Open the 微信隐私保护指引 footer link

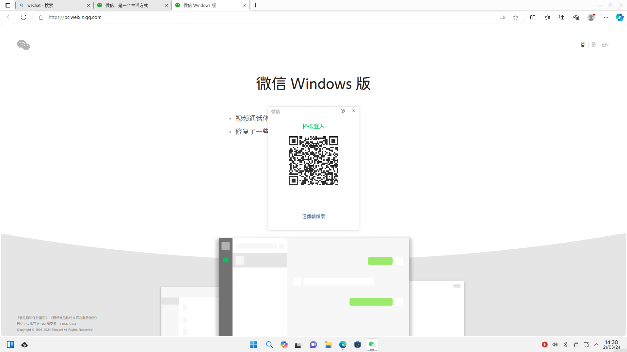32,317
